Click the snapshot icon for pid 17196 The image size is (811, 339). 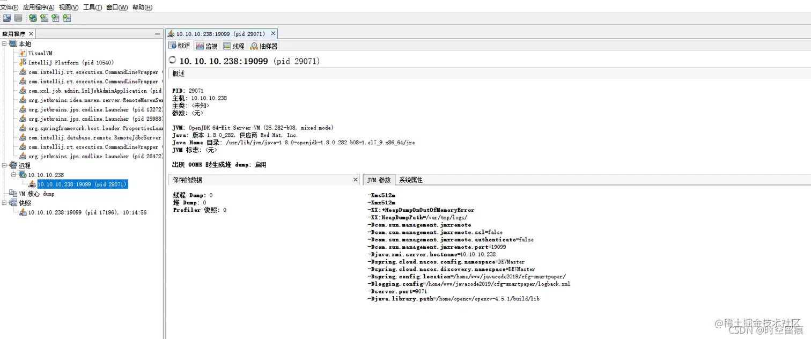pyautogui.click(x=23, y=212)
